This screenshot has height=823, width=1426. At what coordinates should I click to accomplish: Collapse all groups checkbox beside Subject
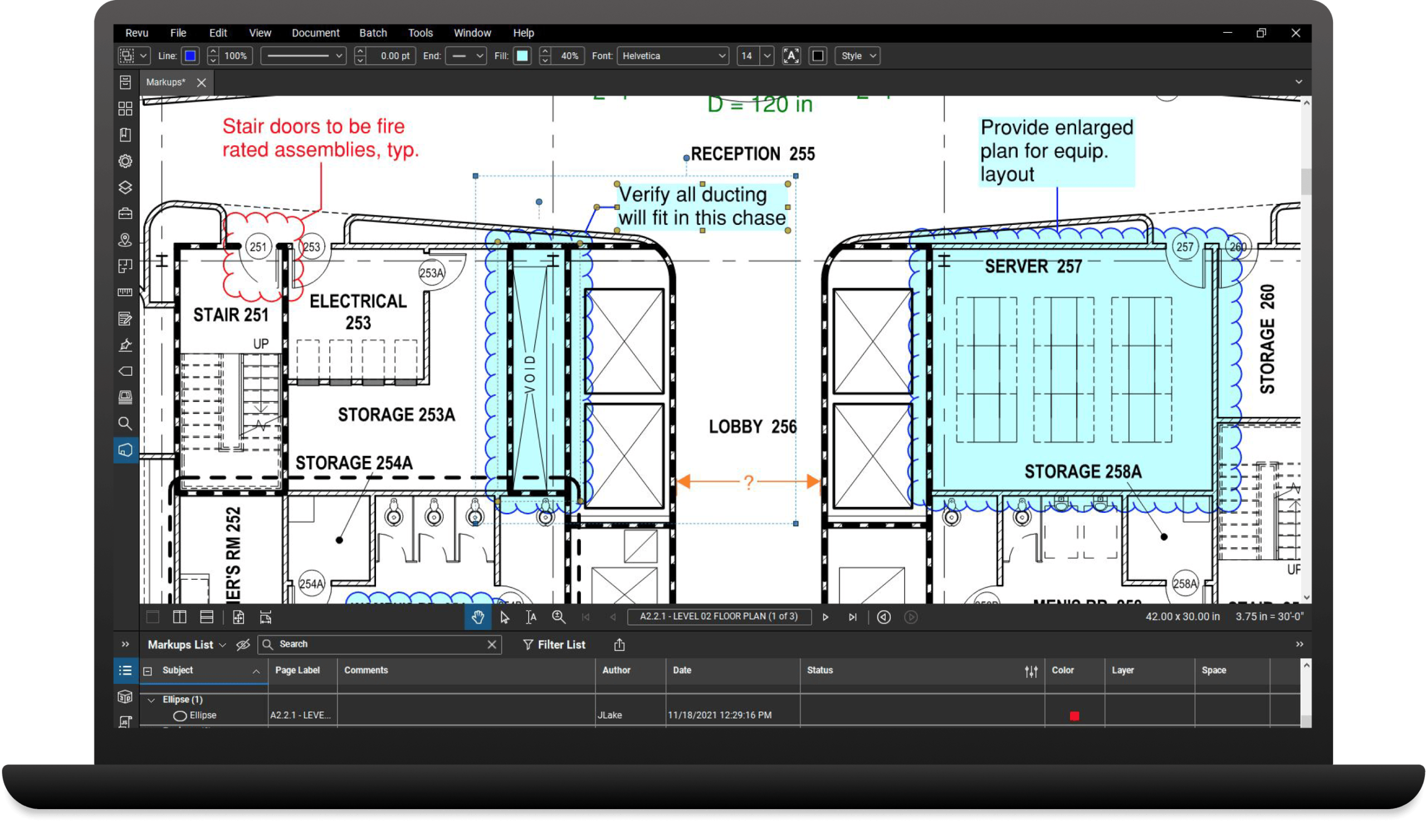tap(148, 671)
